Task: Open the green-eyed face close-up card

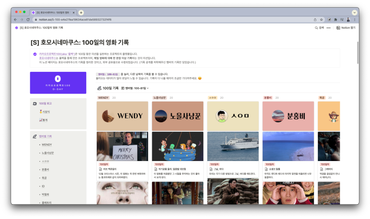Action: tap(122, 193)
